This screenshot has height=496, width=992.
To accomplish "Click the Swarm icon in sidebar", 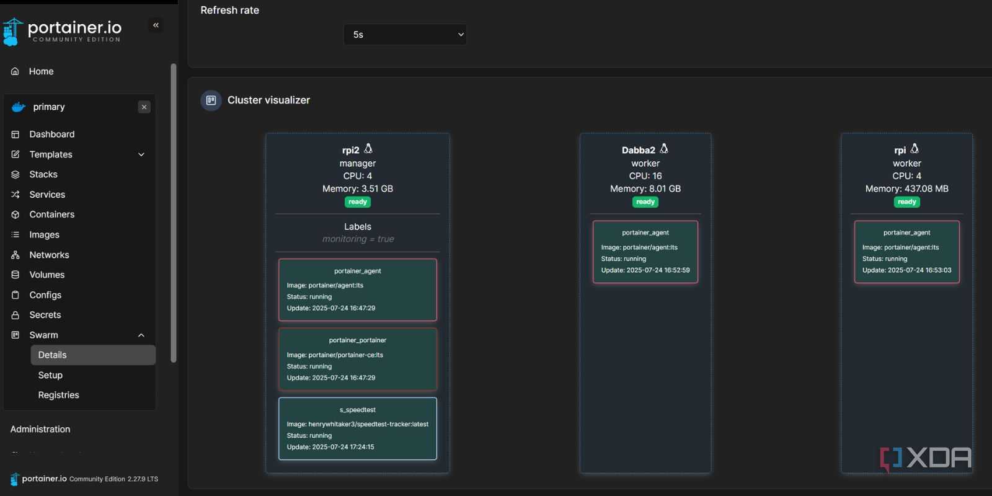I will 15,335.
